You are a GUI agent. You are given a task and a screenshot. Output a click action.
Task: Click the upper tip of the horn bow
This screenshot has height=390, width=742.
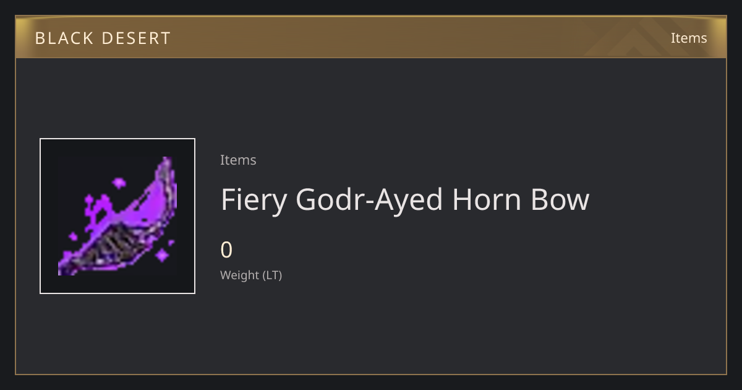click(167, 166)
